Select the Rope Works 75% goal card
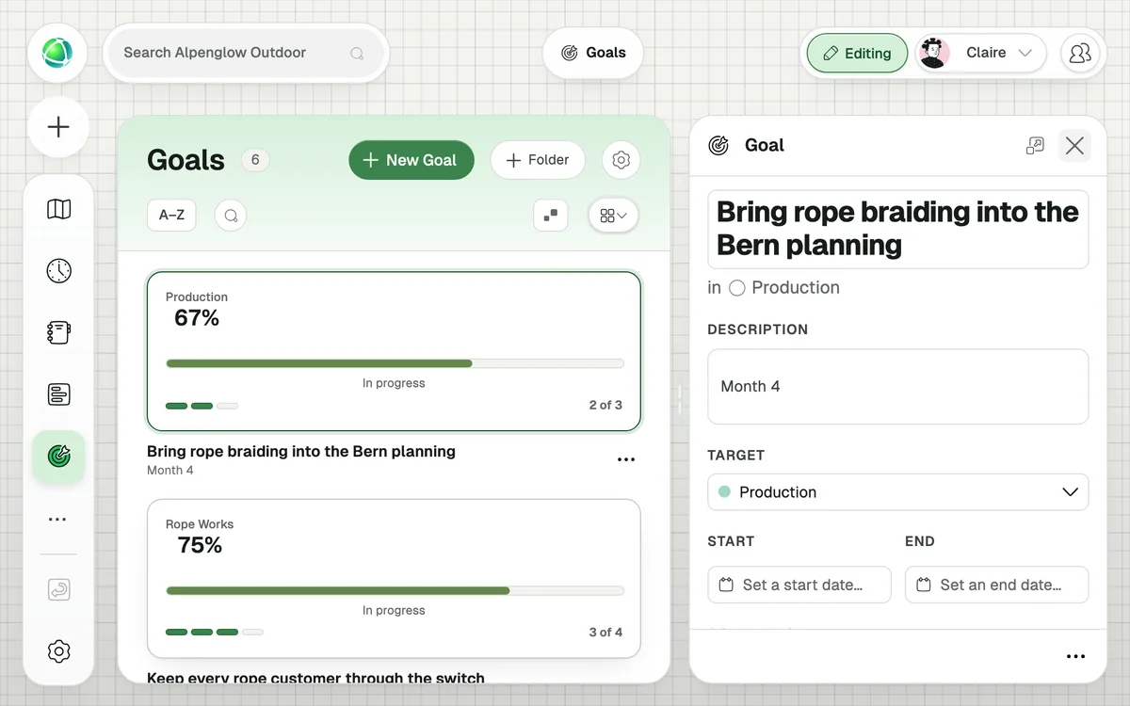This screenshot has height=706, width=1130. 394,578
